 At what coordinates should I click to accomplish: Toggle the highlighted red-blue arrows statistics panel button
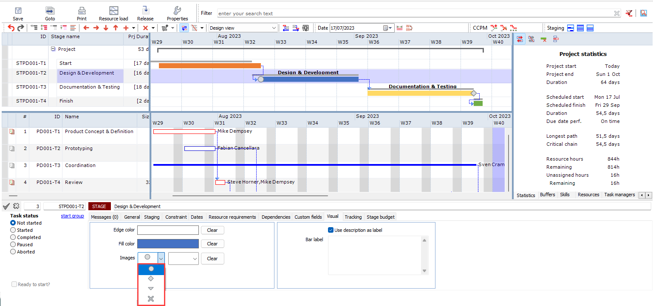pyautogui.click(x=520, y=39)
